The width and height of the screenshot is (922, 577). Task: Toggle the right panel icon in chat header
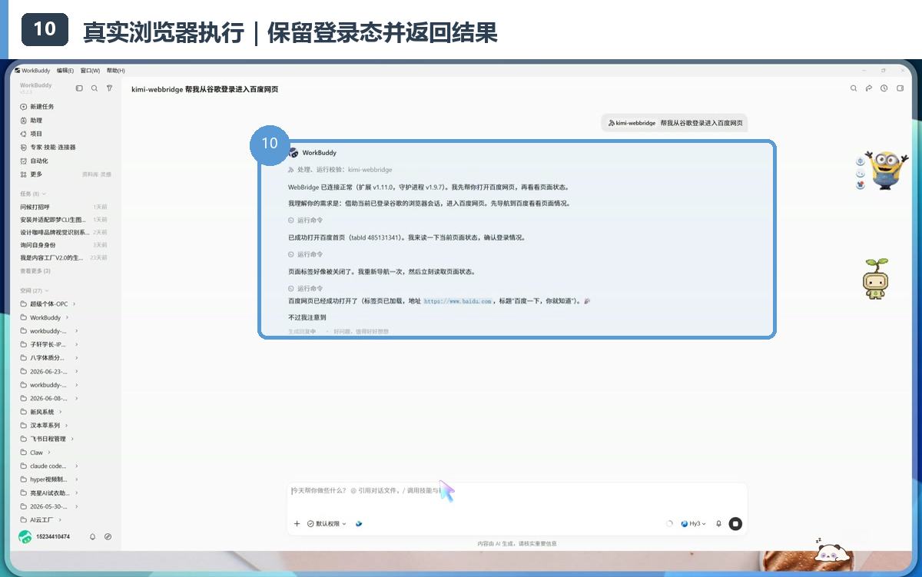[900, 88]
